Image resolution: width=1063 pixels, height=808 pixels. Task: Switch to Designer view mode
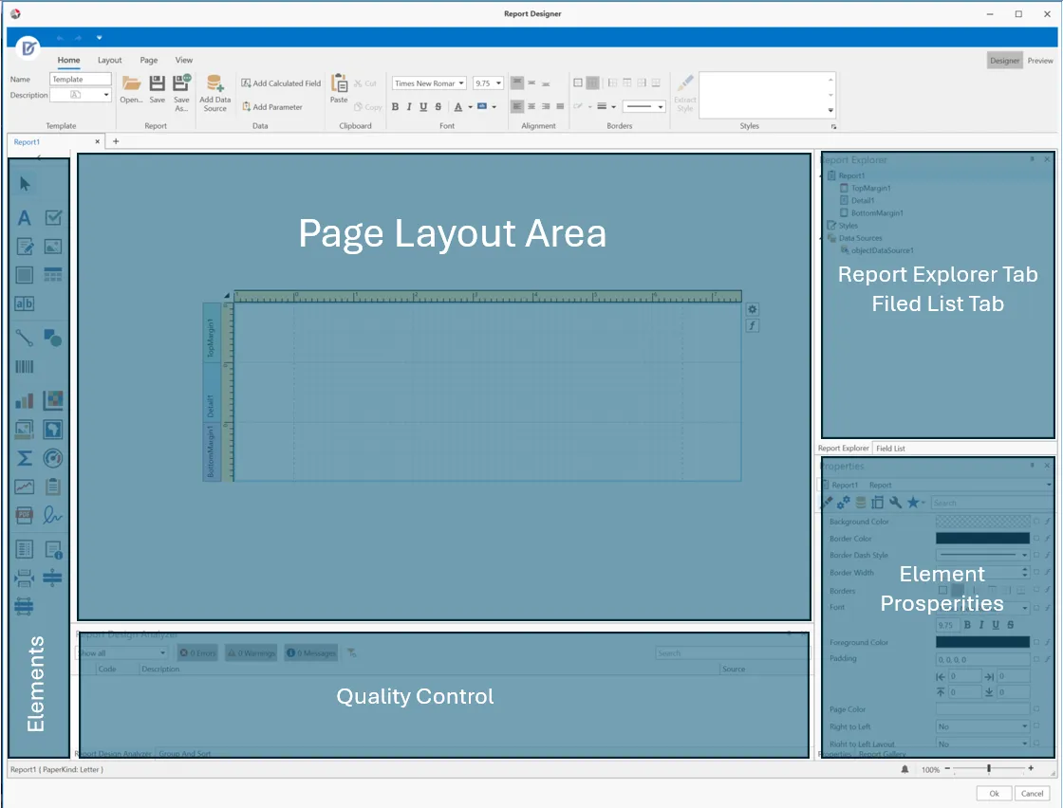tap(1005, 61)
